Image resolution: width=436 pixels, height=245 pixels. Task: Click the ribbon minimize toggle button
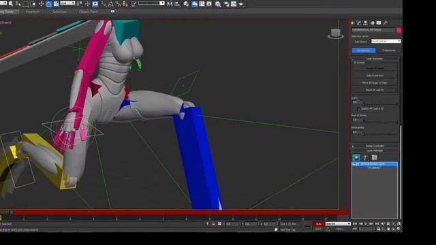(112, 12)
